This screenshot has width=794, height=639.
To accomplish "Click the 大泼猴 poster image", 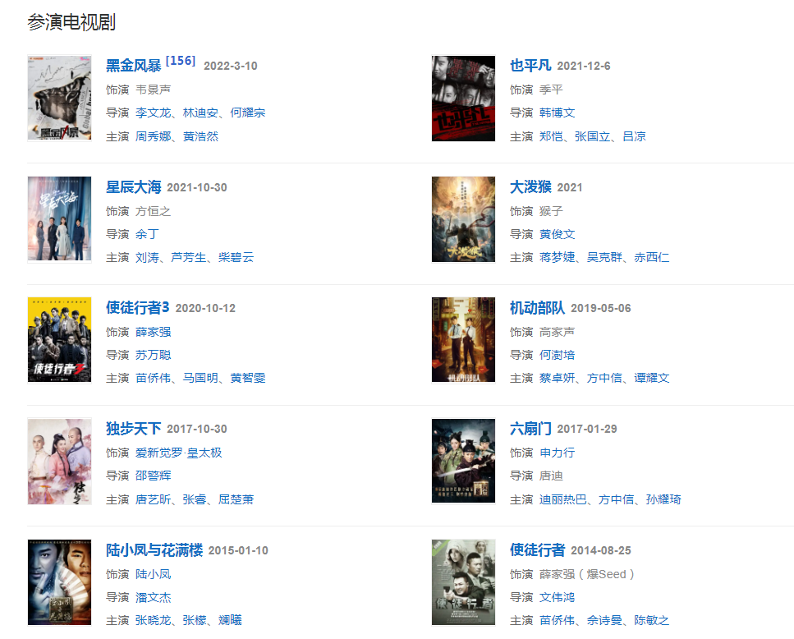I will pos(463,218).
